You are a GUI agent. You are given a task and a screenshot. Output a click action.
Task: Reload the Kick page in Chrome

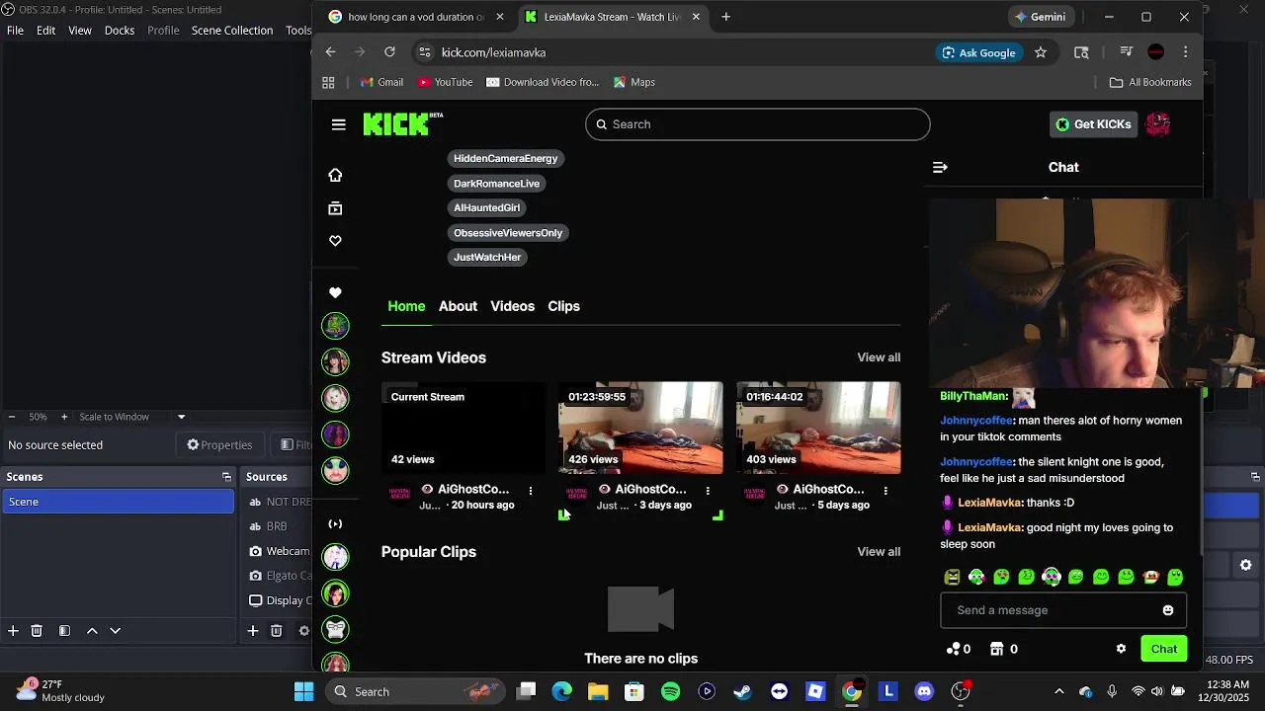point(389,52)
